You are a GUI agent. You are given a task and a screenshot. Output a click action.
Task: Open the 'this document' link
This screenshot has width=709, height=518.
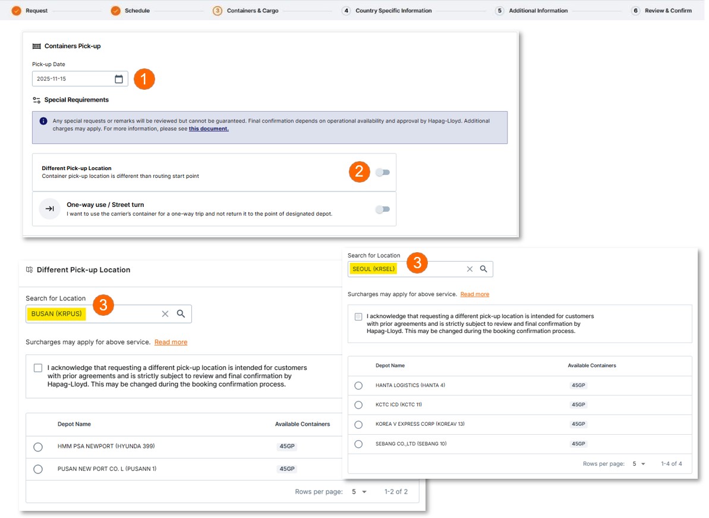point(209,128)
